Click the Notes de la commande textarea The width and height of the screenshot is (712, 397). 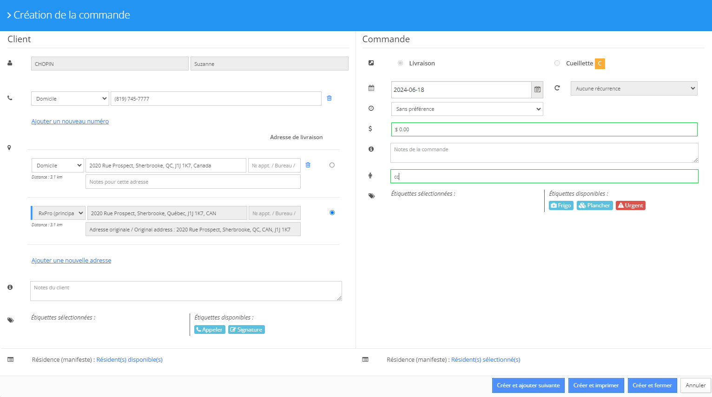(x=544, y=153)
